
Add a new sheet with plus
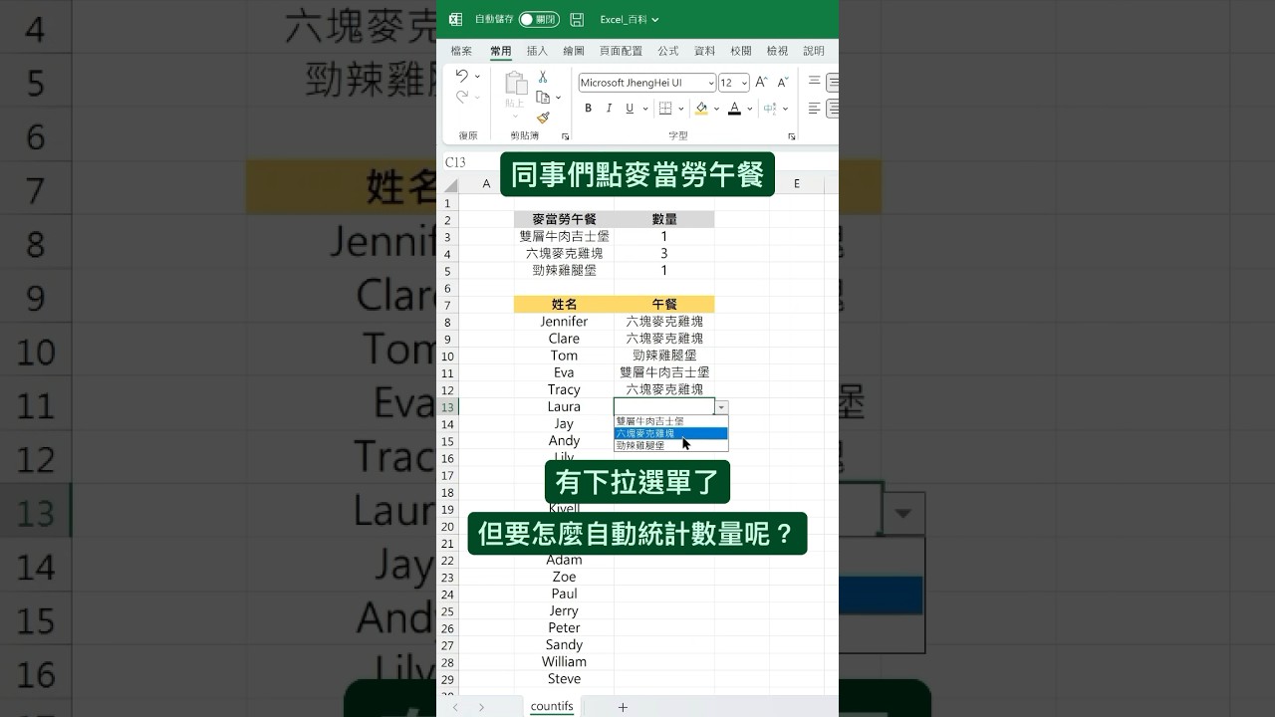coord(623,707)
